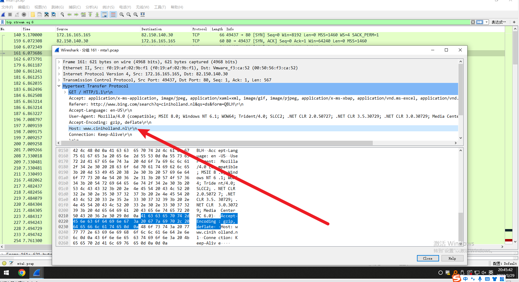This screenshot has height=282, width=519.
Task: Toggle auto scroll during live capture
Action: pyautogui.click(x=104, y=15)
